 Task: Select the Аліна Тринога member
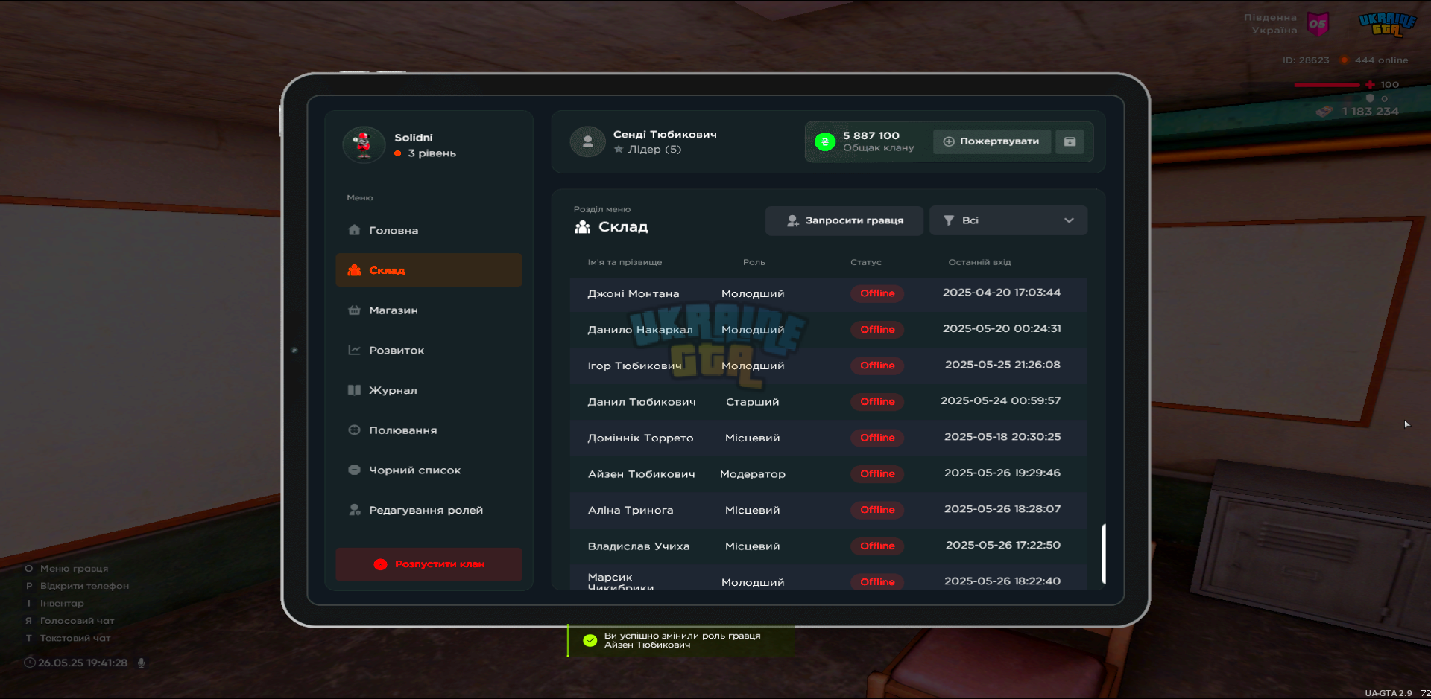(x=827, y=510)
